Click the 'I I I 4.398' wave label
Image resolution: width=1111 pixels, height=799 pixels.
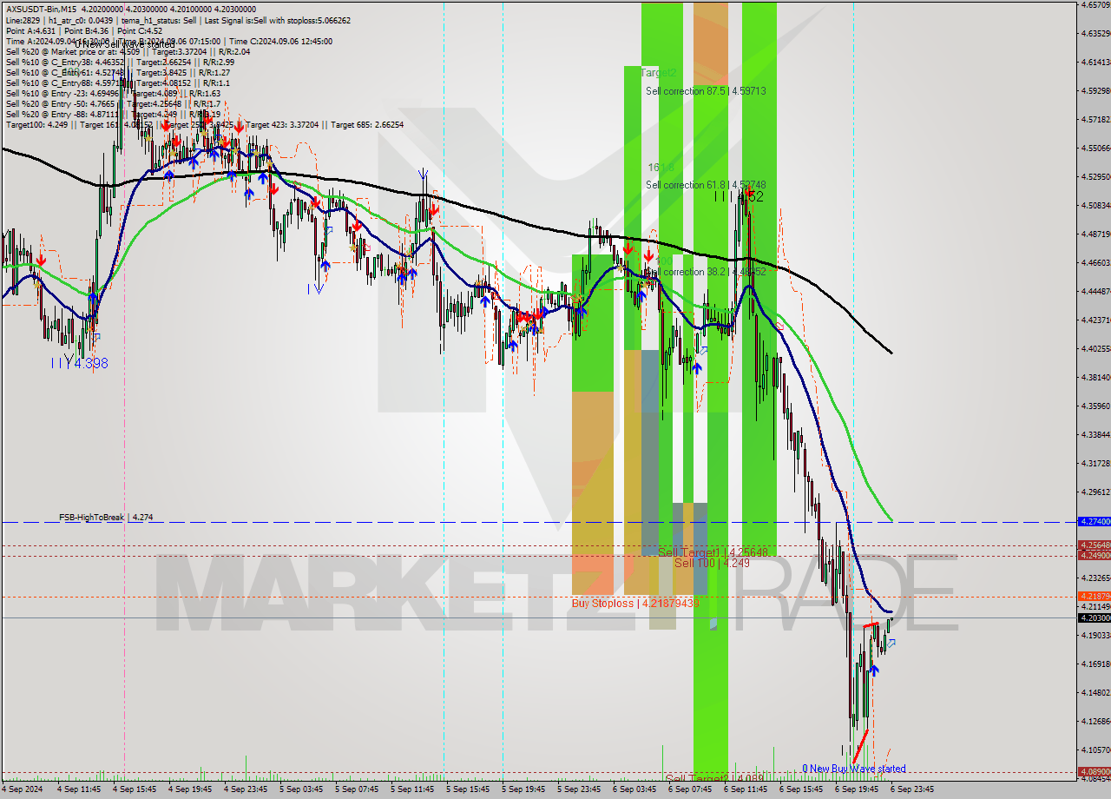(x=79, y=363)
